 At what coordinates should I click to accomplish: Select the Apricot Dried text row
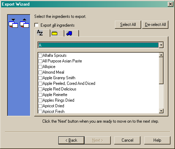[x=53, y=106]
